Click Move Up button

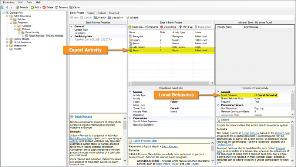186,27
